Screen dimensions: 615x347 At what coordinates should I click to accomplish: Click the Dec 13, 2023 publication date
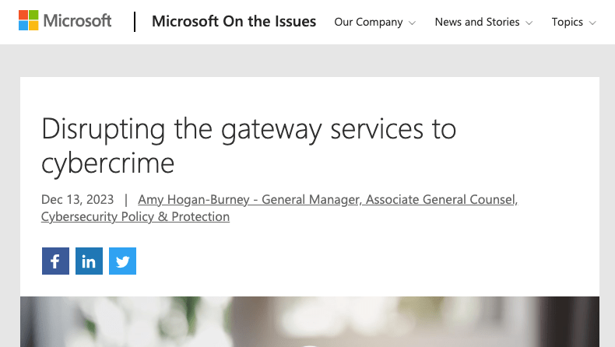[77, 199]
